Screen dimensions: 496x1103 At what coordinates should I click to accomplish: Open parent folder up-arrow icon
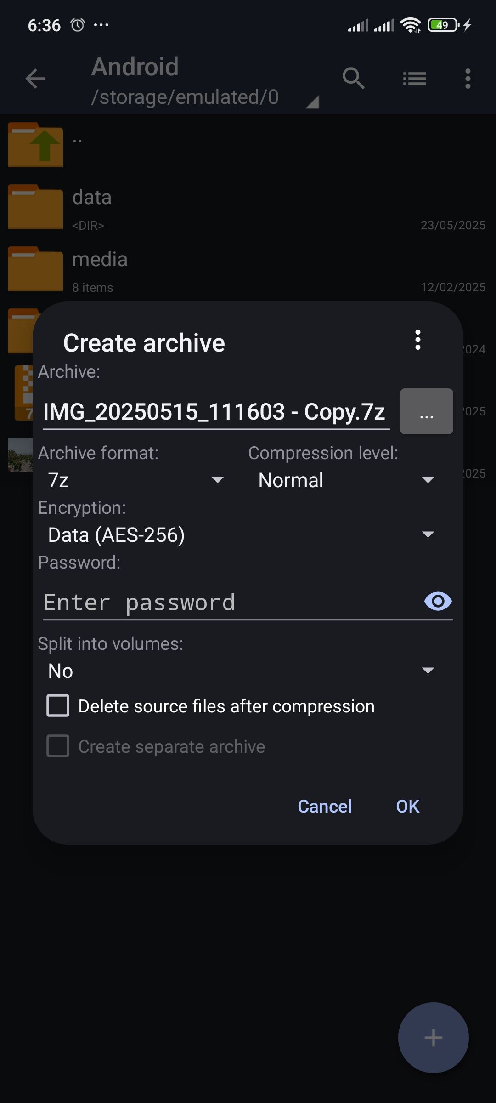pos(35,144)
